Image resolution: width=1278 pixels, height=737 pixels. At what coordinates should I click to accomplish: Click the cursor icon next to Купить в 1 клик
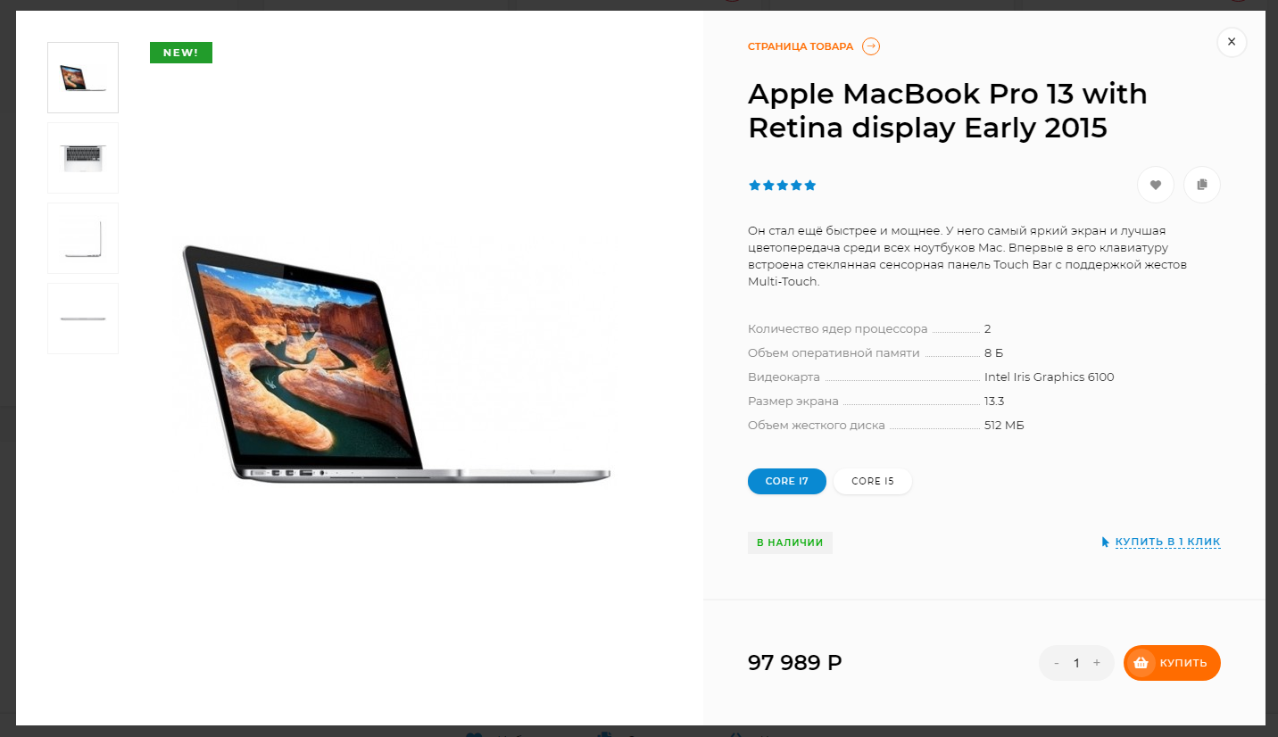click(x=1106, y=542)
